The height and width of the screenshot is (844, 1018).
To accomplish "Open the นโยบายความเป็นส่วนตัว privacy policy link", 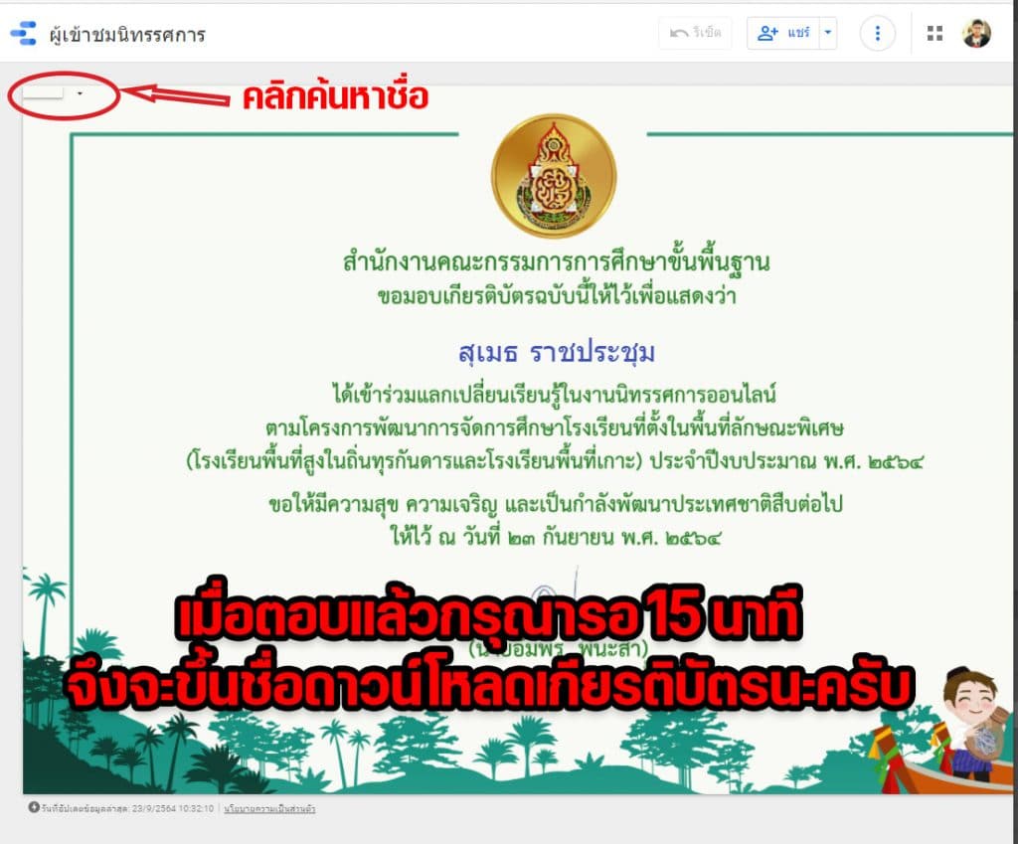I will click(x=269, y=809).
